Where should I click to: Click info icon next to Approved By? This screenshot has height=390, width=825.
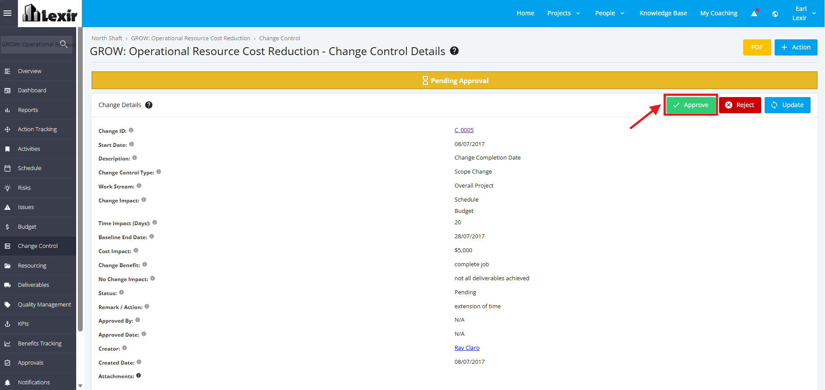(x=137, y=320)
